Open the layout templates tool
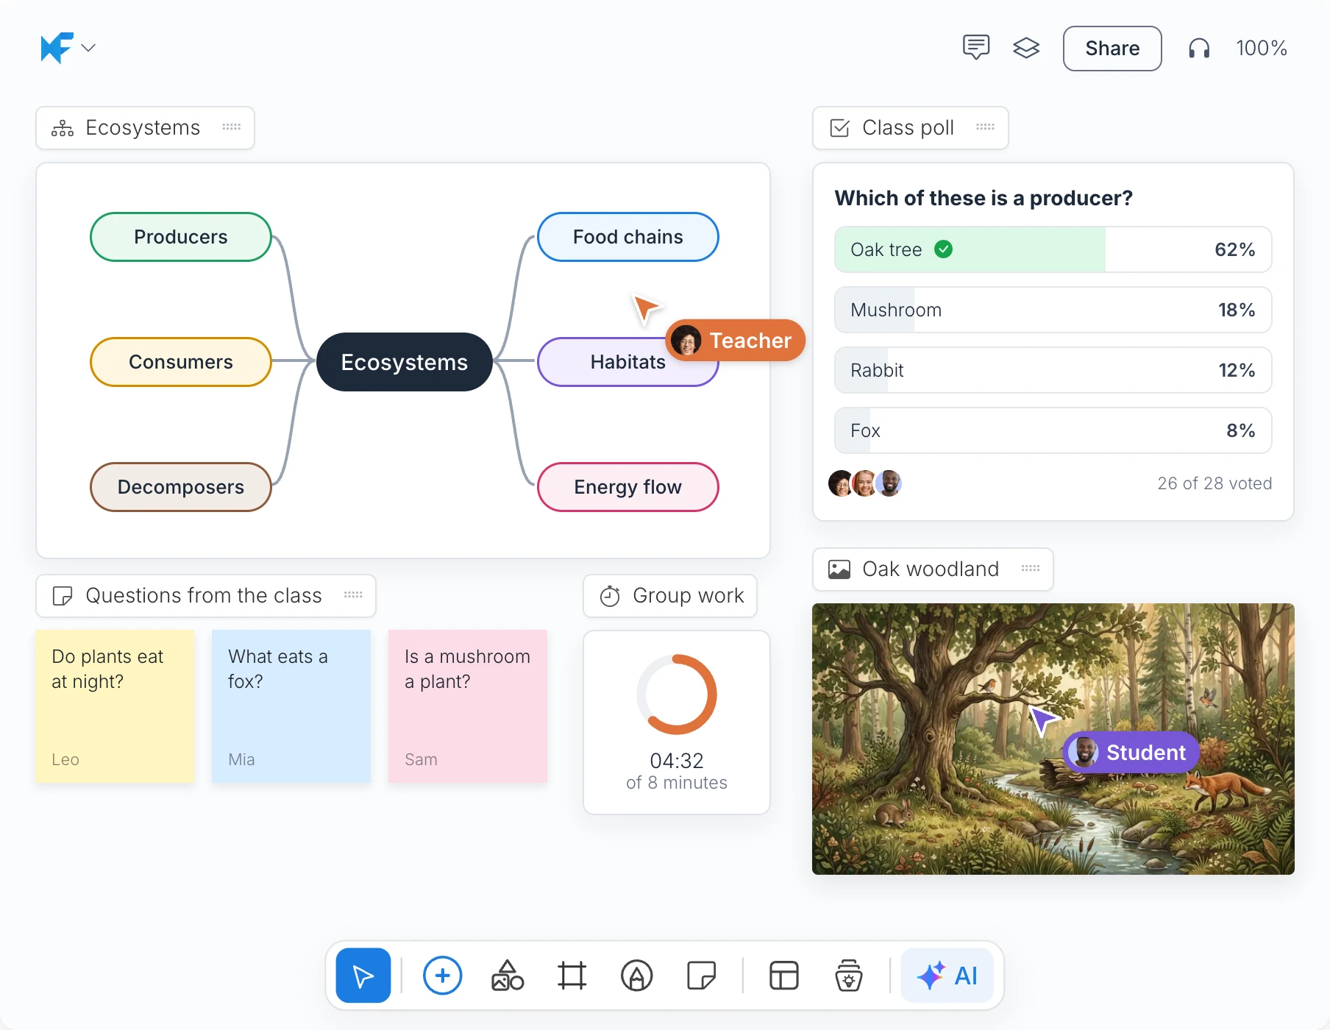 pos(784,976)
